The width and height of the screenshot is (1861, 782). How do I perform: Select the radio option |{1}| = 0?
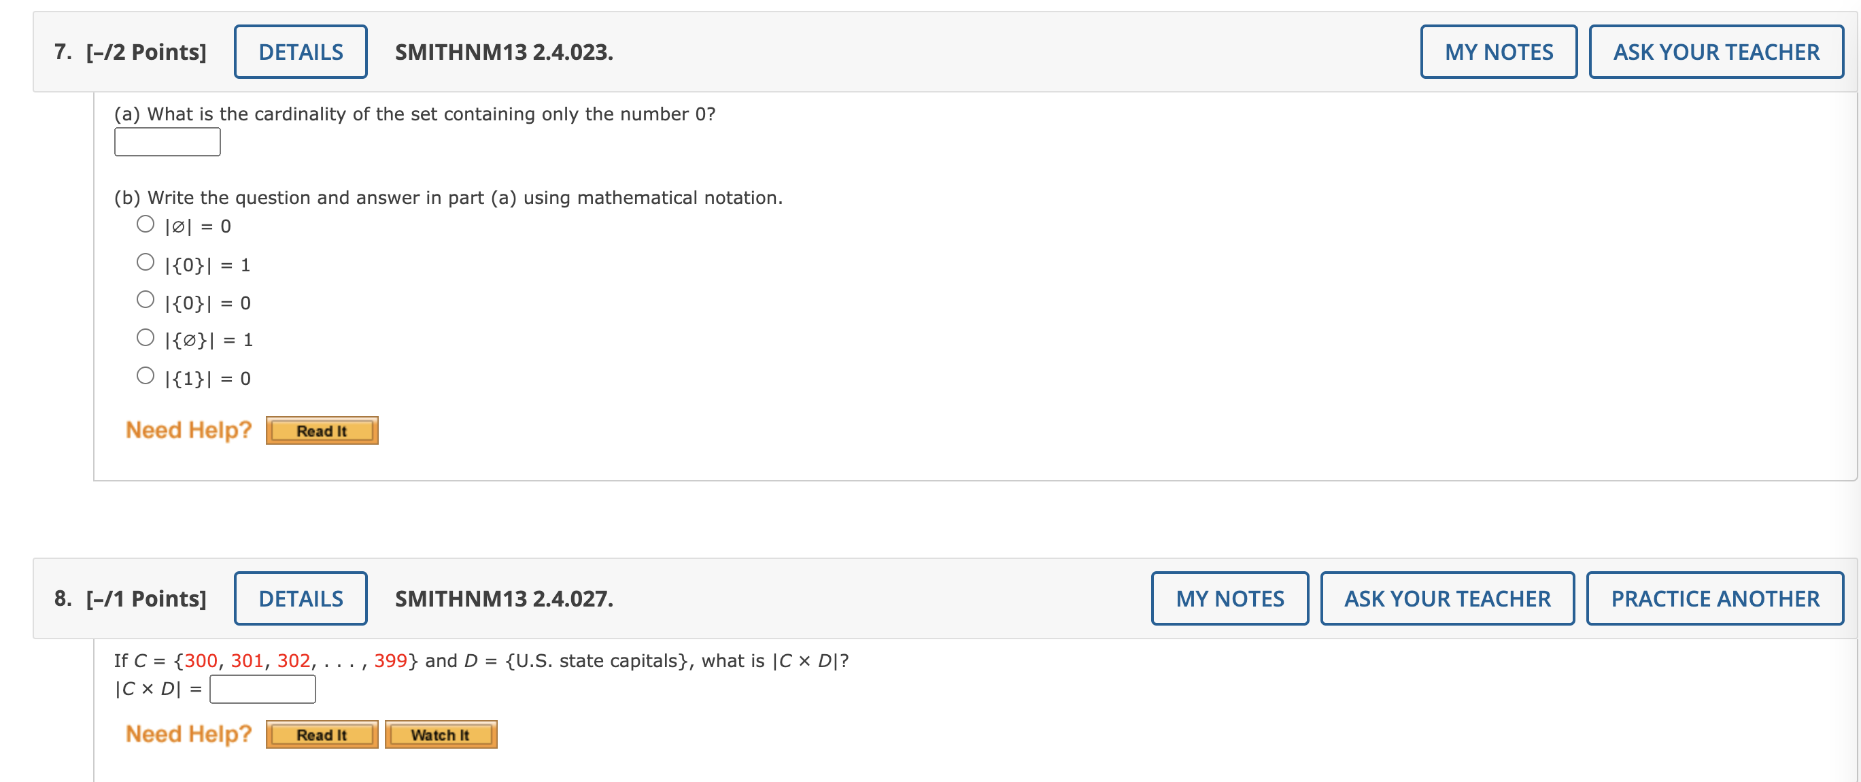click(146, 375)
